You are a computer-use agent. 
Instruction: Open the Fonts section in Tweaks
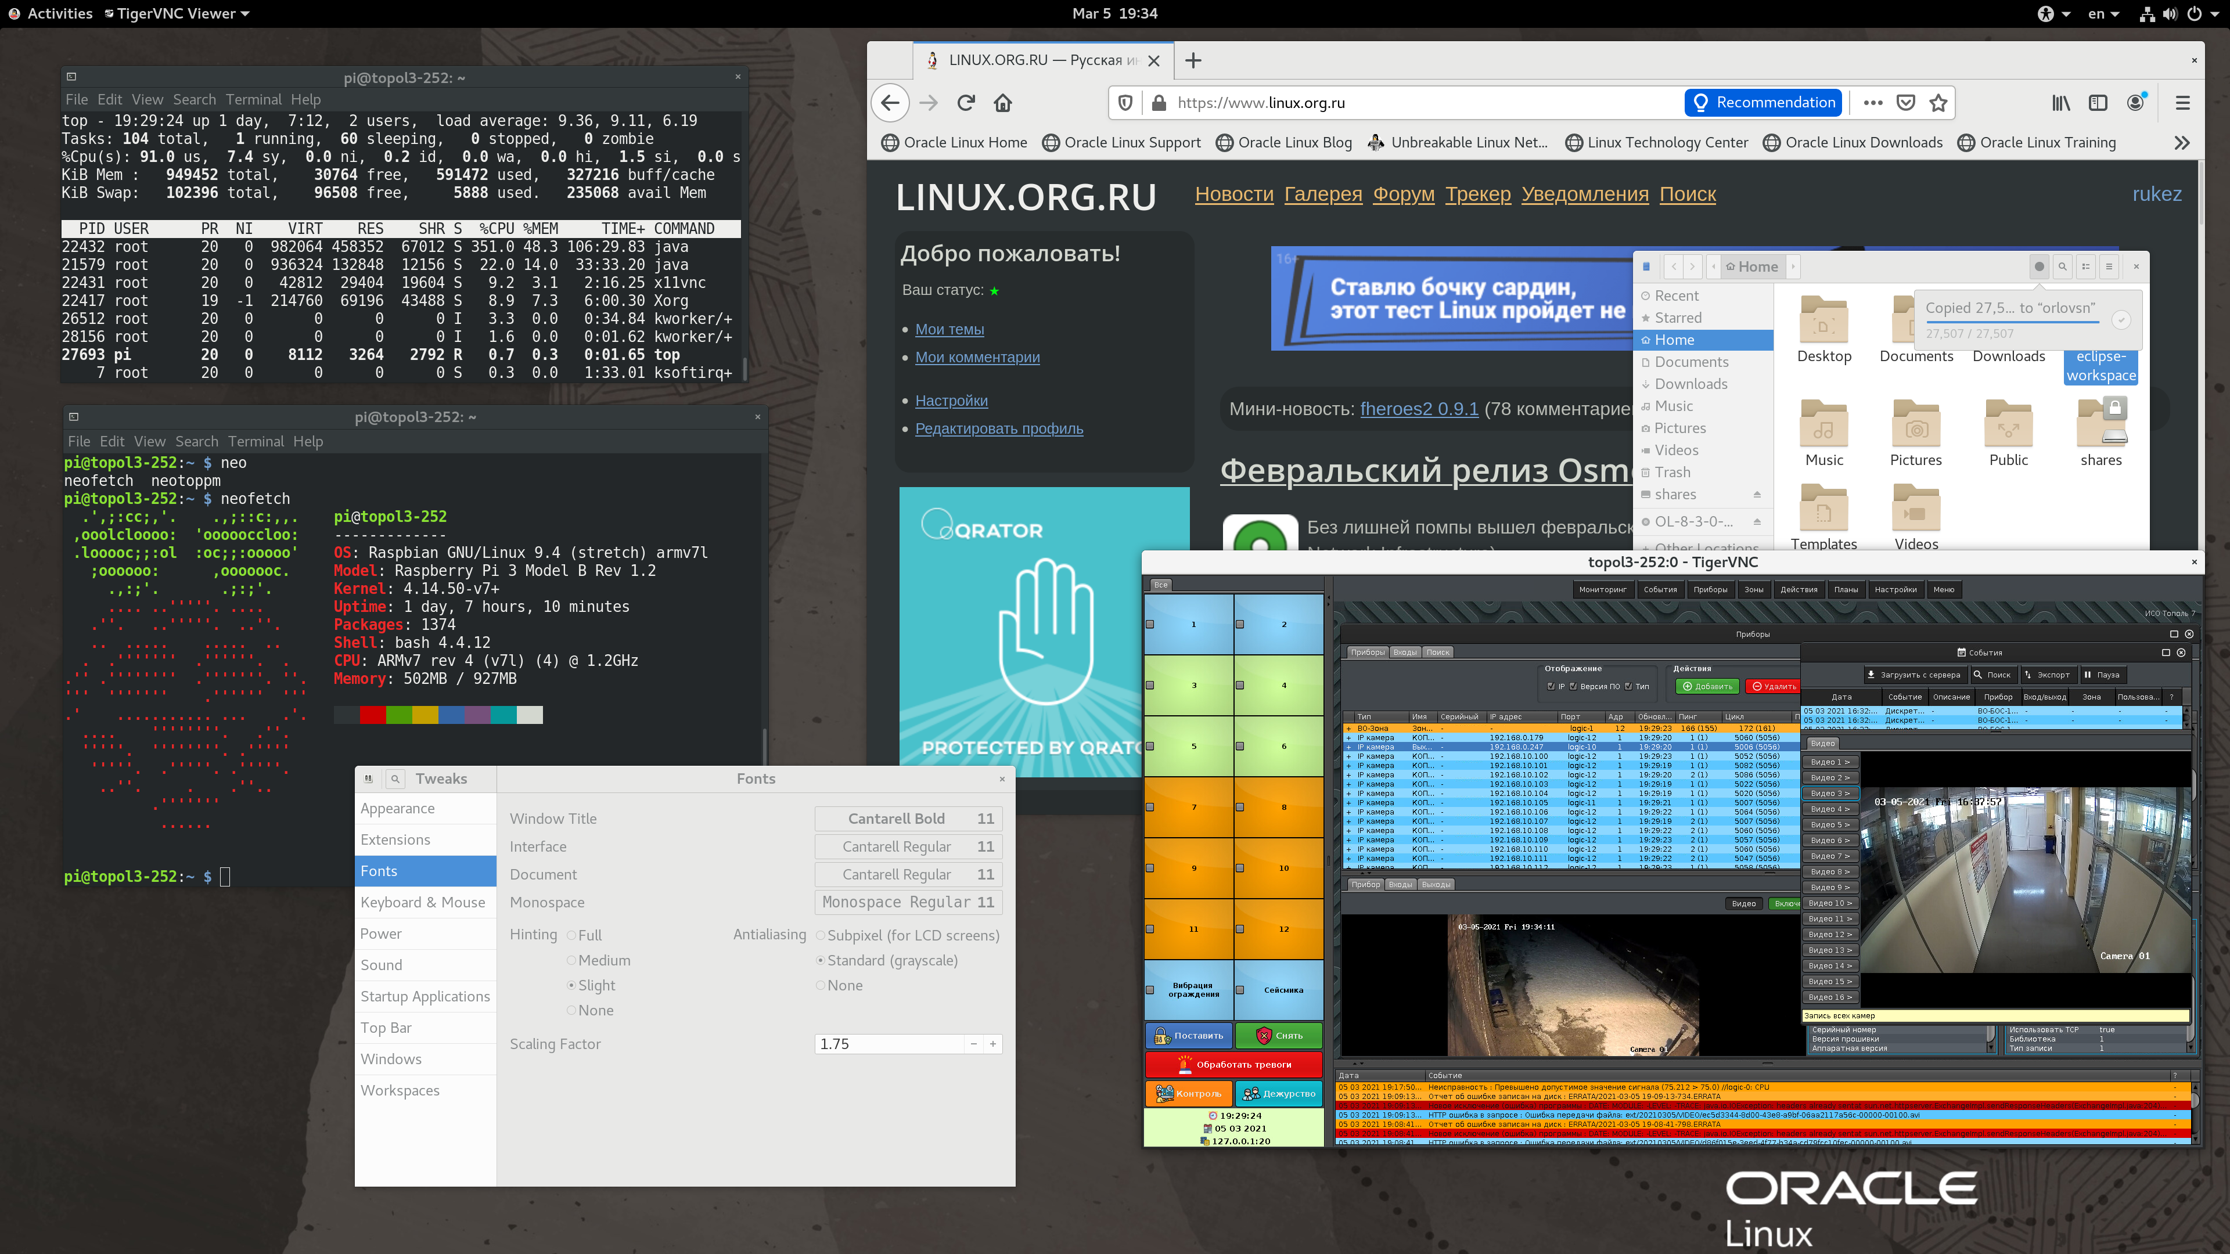point(378,870)
